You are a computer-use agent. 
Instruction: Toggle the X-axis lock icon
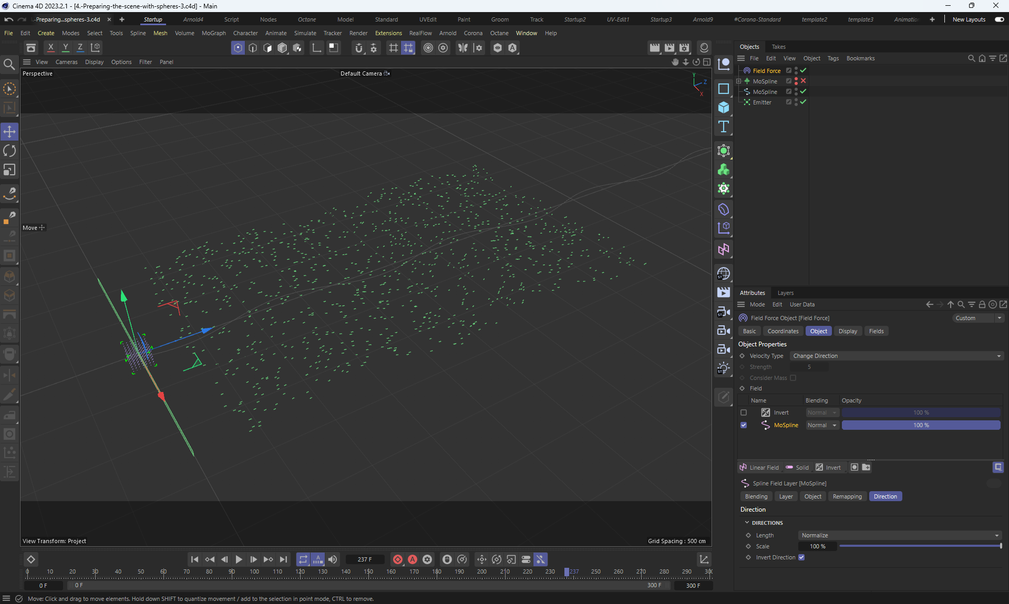[50, 48]
